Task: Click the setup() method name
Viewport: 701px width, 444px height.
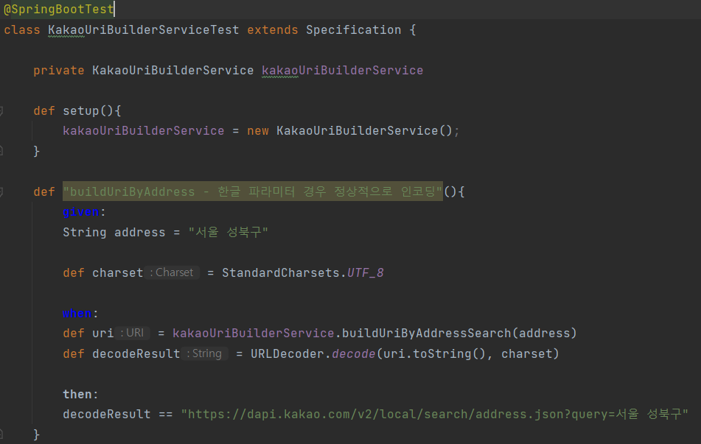Action: click(x=88, y=110)
